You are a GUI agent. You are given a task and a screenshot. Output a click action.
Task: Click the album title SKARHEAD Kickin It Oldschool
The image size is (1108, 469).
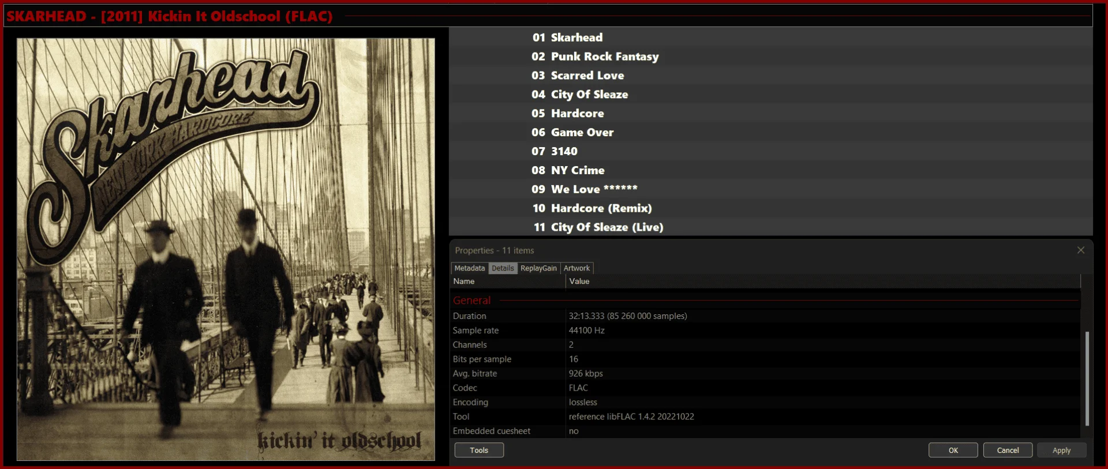[170, 16]
